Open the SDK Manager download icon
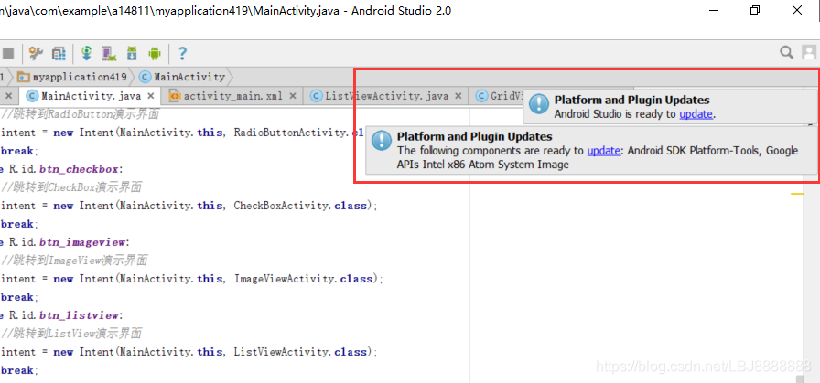 click(132, 53)
